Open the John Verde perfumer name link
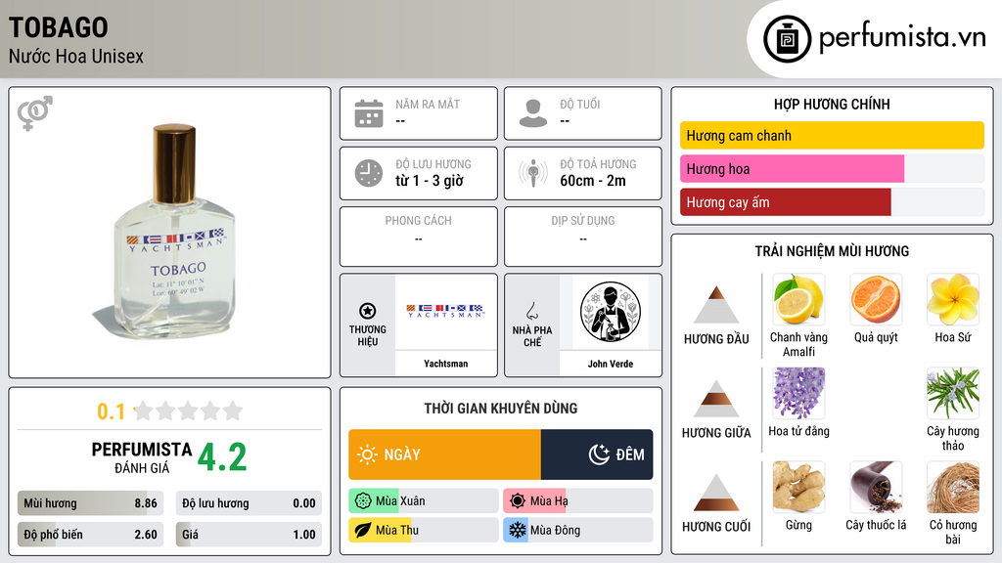 [x=611, y=364]
